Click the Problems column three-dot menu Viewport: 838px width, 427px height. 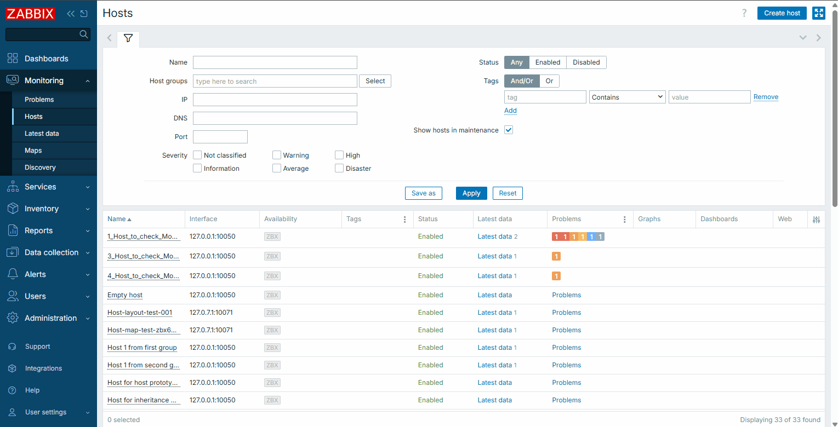(x=624, y=220)
